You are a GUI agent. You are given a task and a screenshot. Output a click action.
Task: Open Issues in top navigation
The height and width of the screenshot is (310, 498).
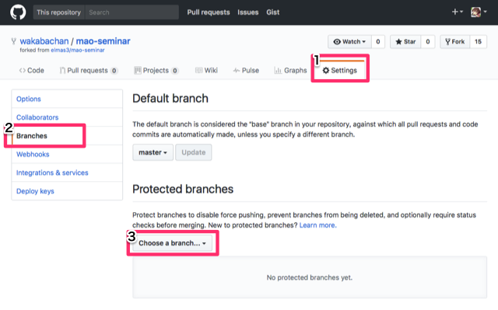[x=247, y=12]
